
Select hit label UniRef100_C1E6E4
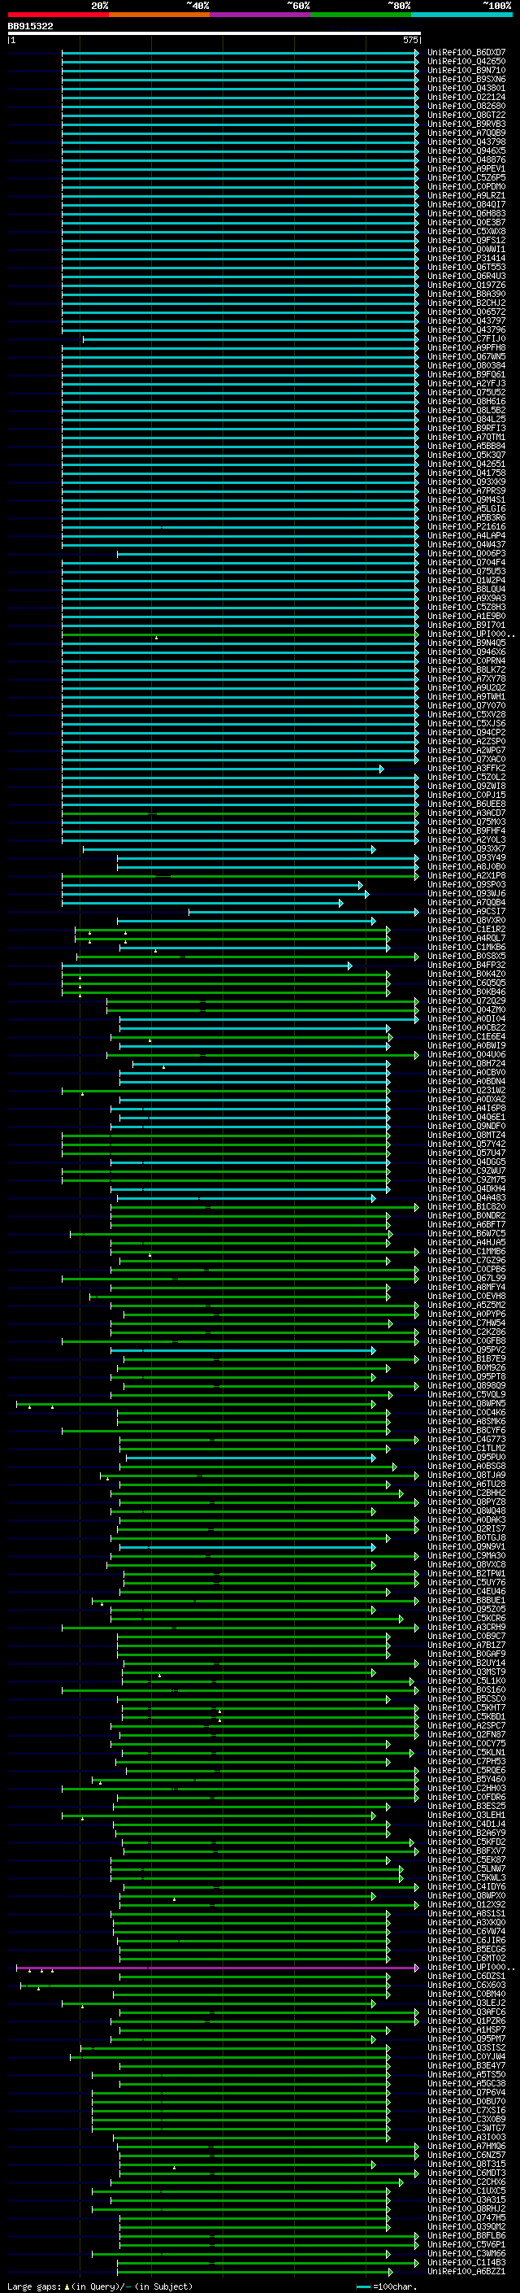point(466,1037)
